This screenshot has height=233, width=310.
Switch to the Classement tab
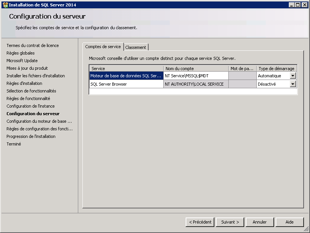(x=136, y=47)
